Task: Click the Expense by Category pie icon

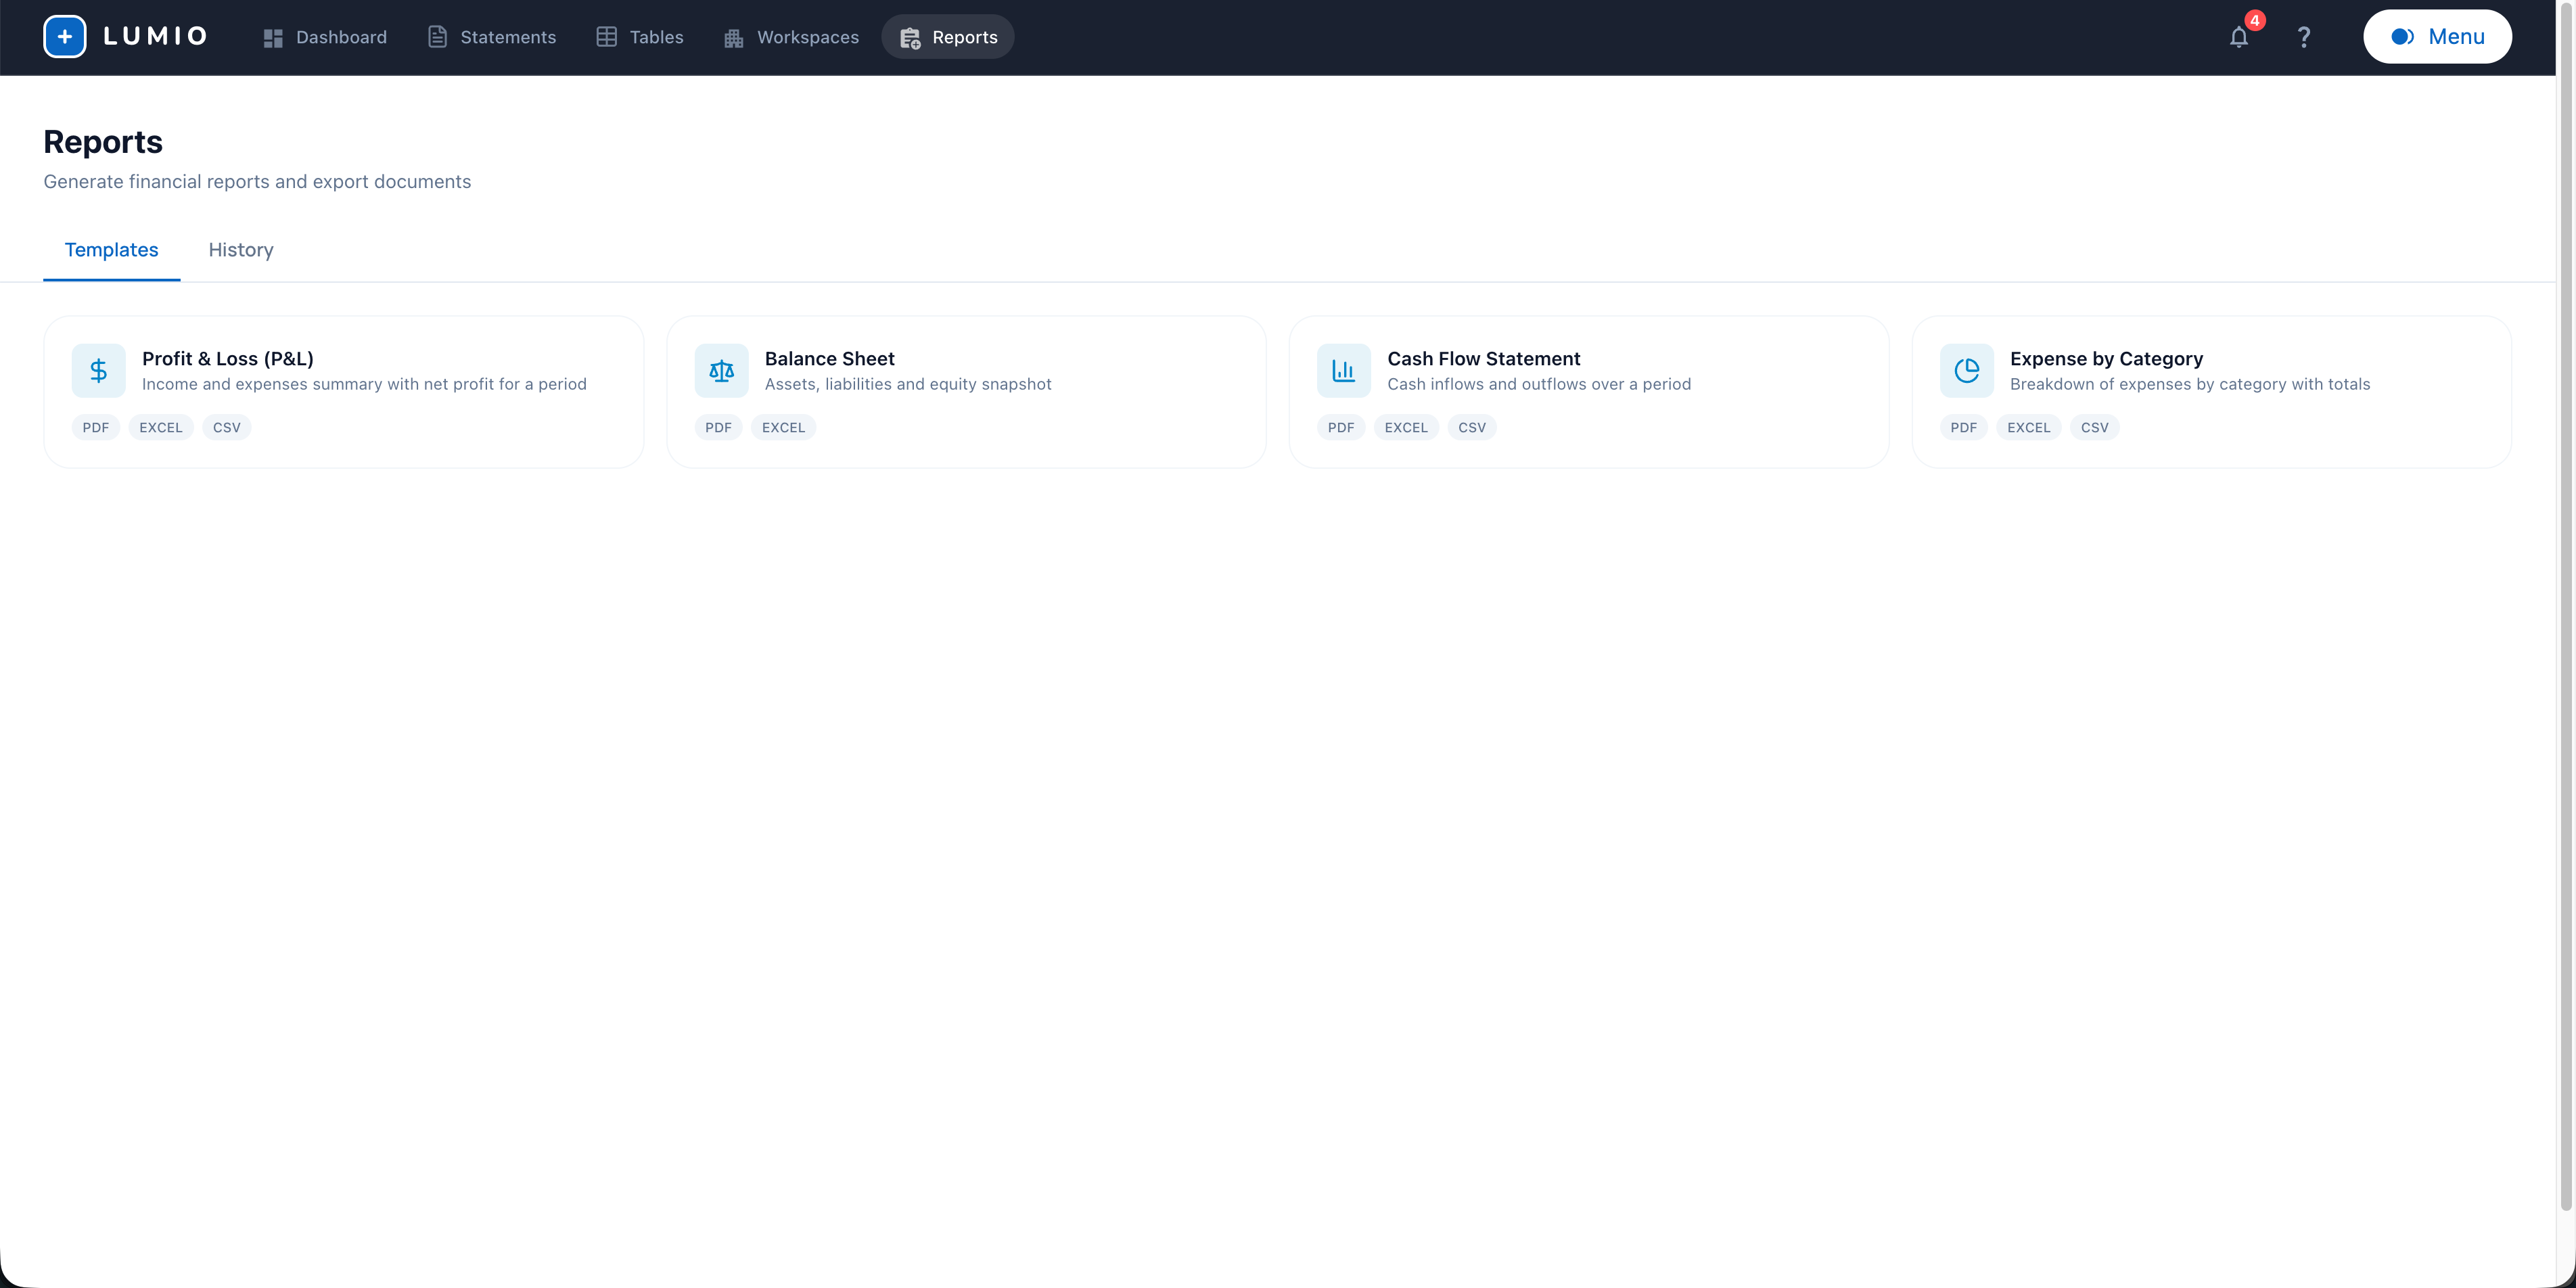Action: pyautogui.click(x=1967, y=371)
